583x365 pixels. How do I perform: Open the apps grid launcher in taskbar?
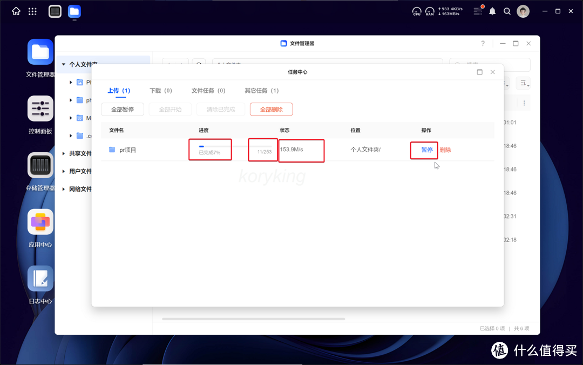(x=32, y=11)
